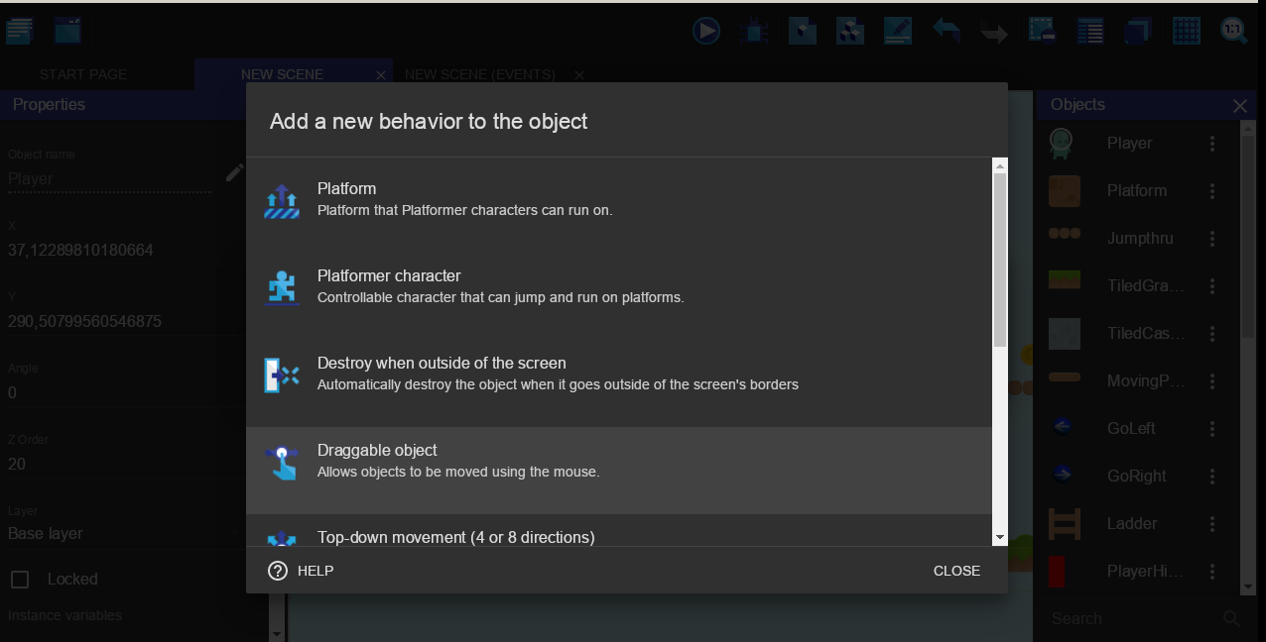Open the project manager icon
The width and height of the screenshot is (1266, 642).
coord(19,31)
